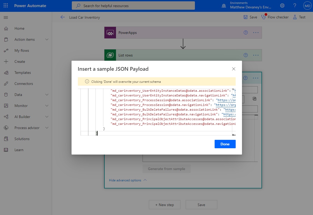Screen dimensions: 313x215
Task: Open the List rows ellipsis menu
Action: (x=256, y=55)
